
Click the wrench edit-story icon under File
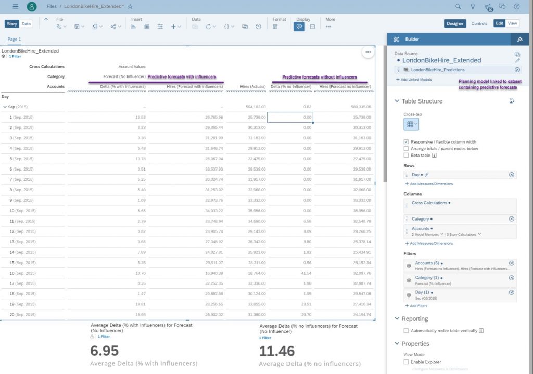pyautogui.click(x=59, y=27)
